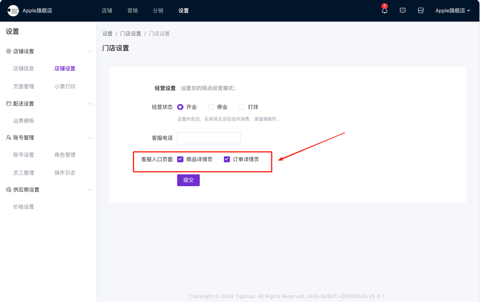Focus the 客服电话 input field
480x302 pixels.
pos(208,138)
